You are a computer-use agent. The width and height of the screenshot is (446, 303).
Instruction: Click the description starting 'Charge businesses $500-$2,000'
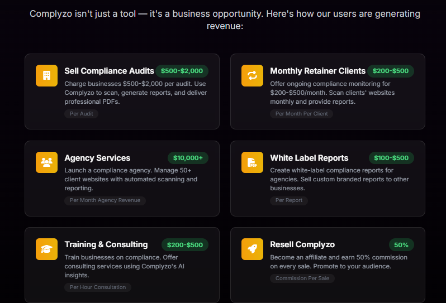(136, 93)
